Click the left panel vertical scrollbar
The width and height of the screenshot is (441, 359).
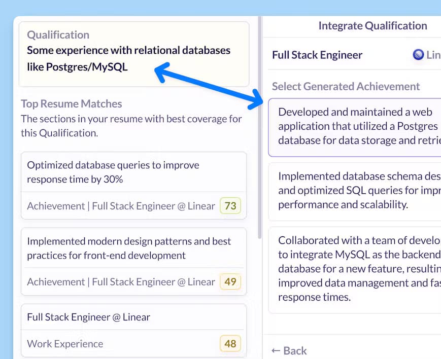(260, 128)
